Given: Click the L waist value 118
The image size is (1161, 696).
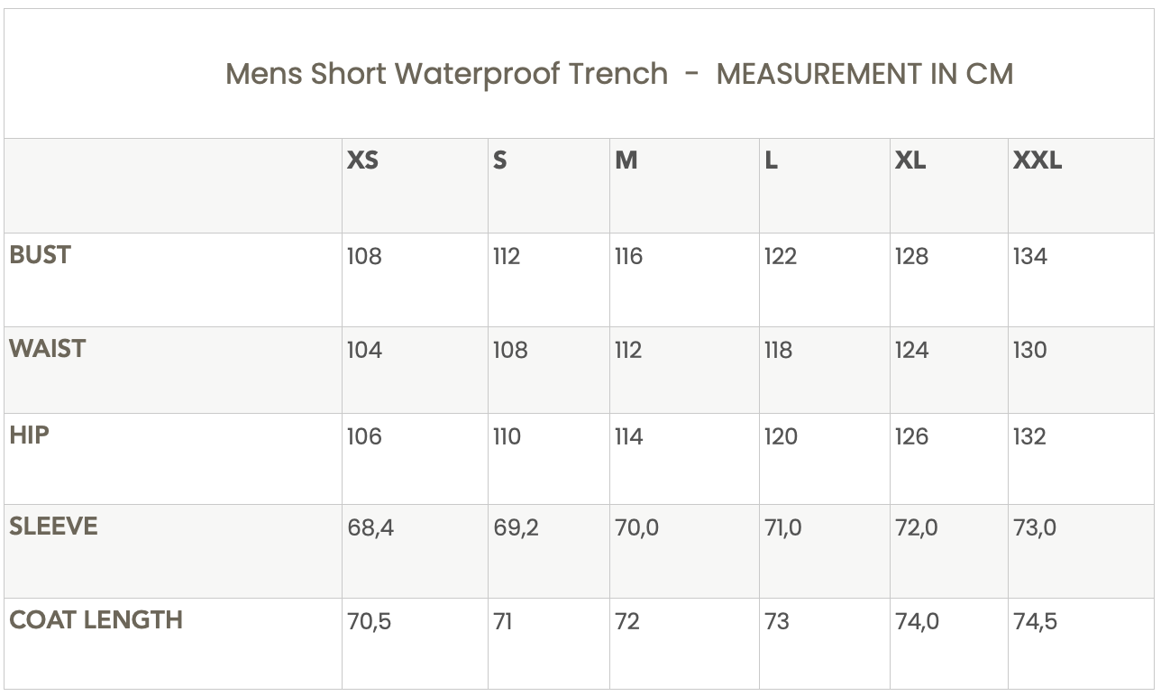Looking at the screenshot, I should tap(778, 351).
